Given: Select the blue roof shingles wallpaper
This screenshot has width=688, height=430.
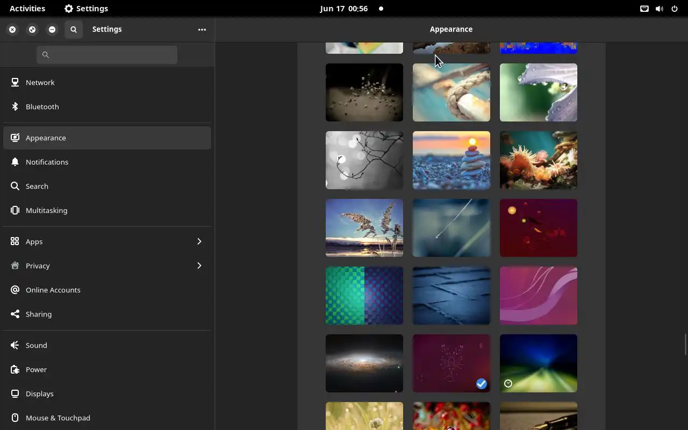Looking at the screenshot, I should coord(451,296).
